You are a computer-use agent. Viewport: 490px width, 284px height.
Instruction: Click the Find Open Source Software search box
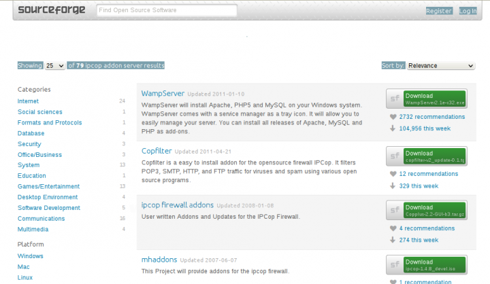[x=167, y=11]
